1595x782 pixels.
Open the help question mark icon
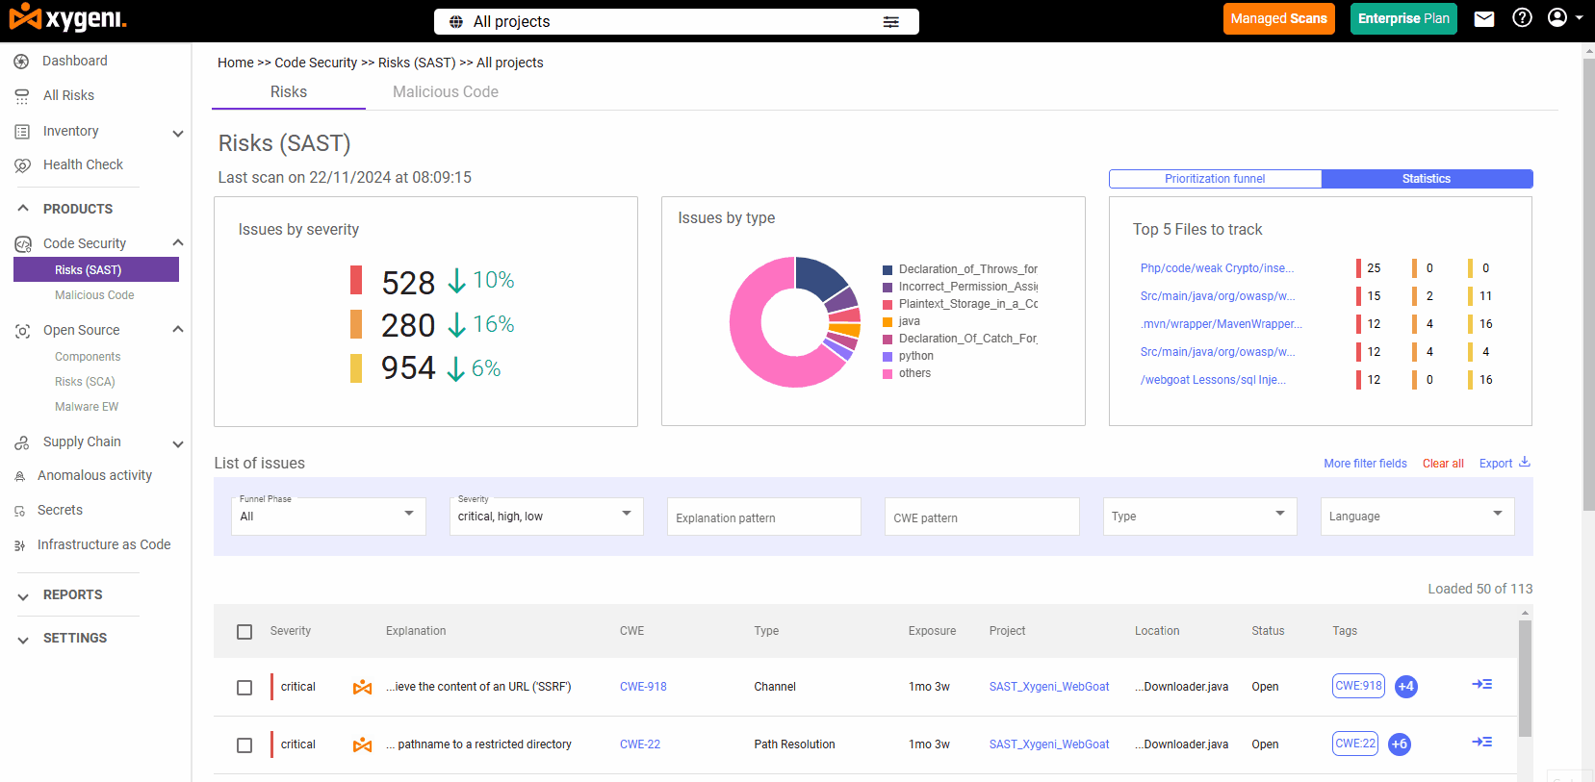point(1522,17)
